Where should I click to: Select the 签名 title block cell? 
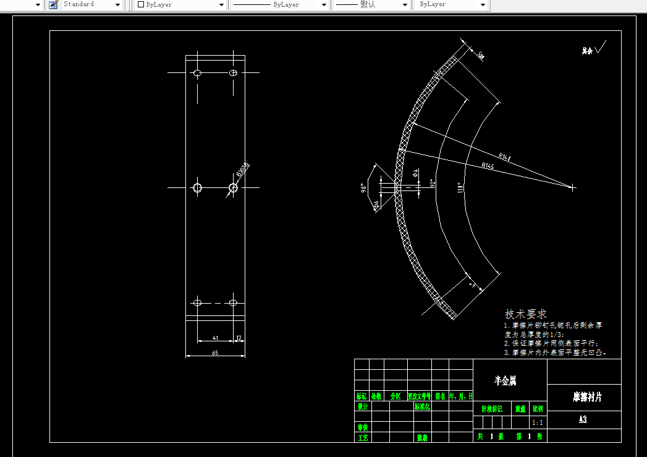440,396
